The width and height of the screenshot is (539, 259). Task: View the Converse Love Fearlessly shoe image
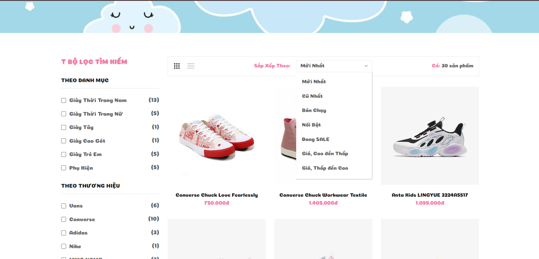click(x=217, y=136)
